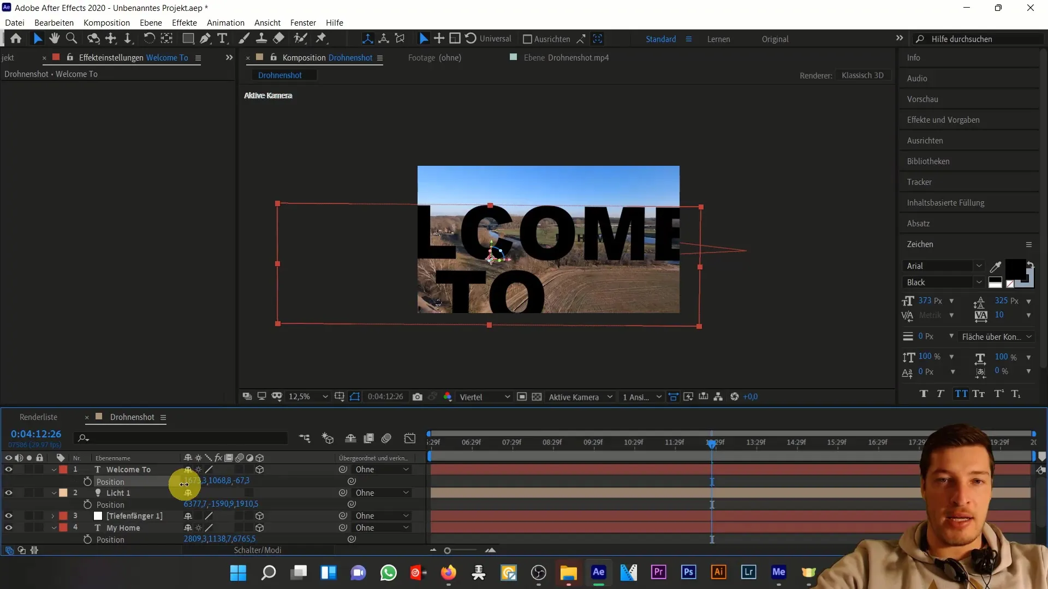Click the timeline marker at current position
Screen dimensions: 1048x589
pyautogui.click(x=711, y=442)
